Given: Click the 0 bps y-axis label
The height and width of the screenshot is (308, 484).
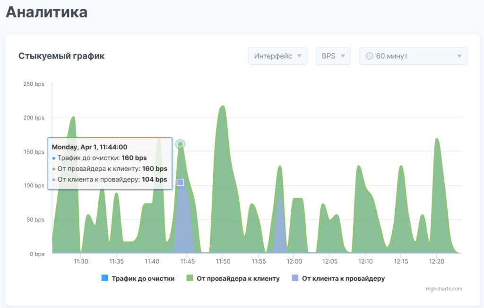Looking at the screenshot, I should click(37, 254).
